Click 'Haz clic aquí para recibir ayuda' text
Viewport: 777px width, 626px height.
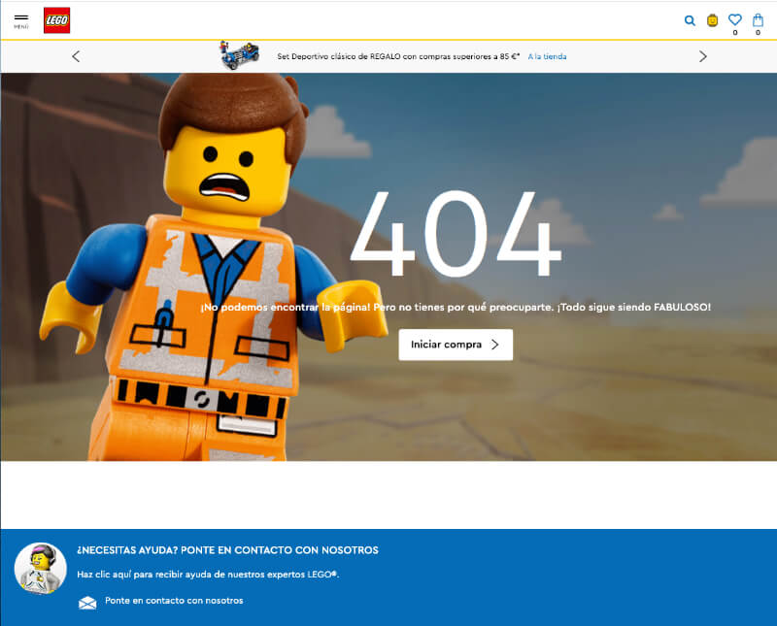pos(208,575)
